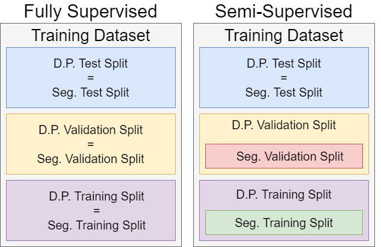Image resolution: width=381 pixels, height=247 pixels.
Task: Click "Seg. Test Split" text in Fully Supervised
Action: [x=91, y=93]
